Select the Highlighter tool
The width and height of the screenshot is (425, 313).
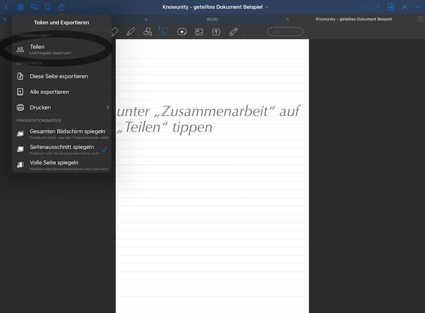coord(131,32)
